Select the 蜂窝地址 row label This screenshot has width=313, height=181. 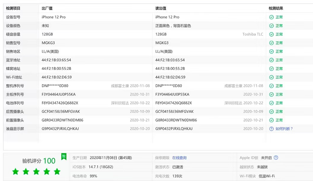tap(13, 69)
